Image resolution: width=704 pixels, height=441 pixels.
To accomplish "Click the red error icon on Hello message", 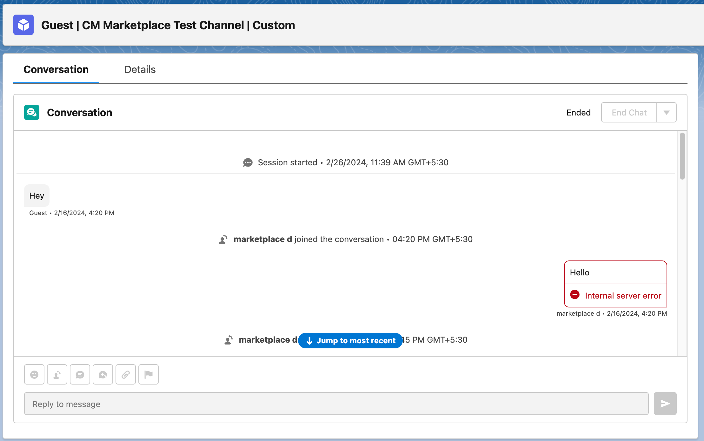I will [575, 295].
